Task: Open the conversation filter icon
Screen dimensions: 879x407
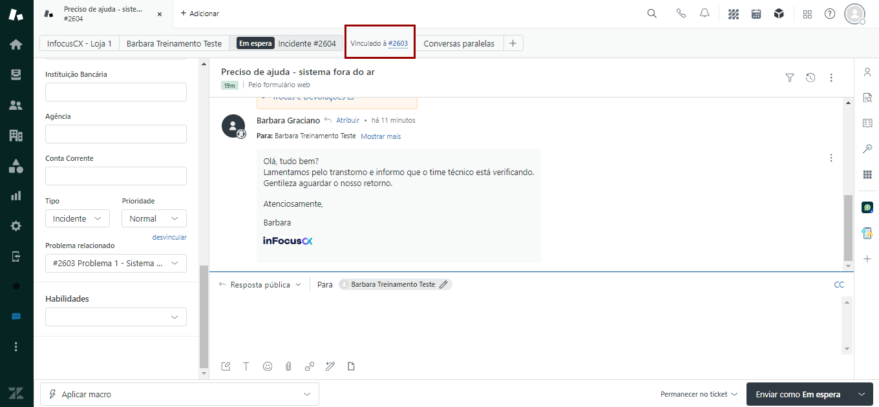Action: click(789, 78)
